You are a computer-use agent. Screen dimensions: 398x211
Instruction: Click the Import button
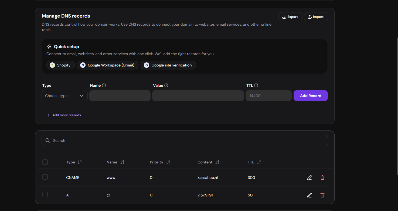[x=316, y=17]
